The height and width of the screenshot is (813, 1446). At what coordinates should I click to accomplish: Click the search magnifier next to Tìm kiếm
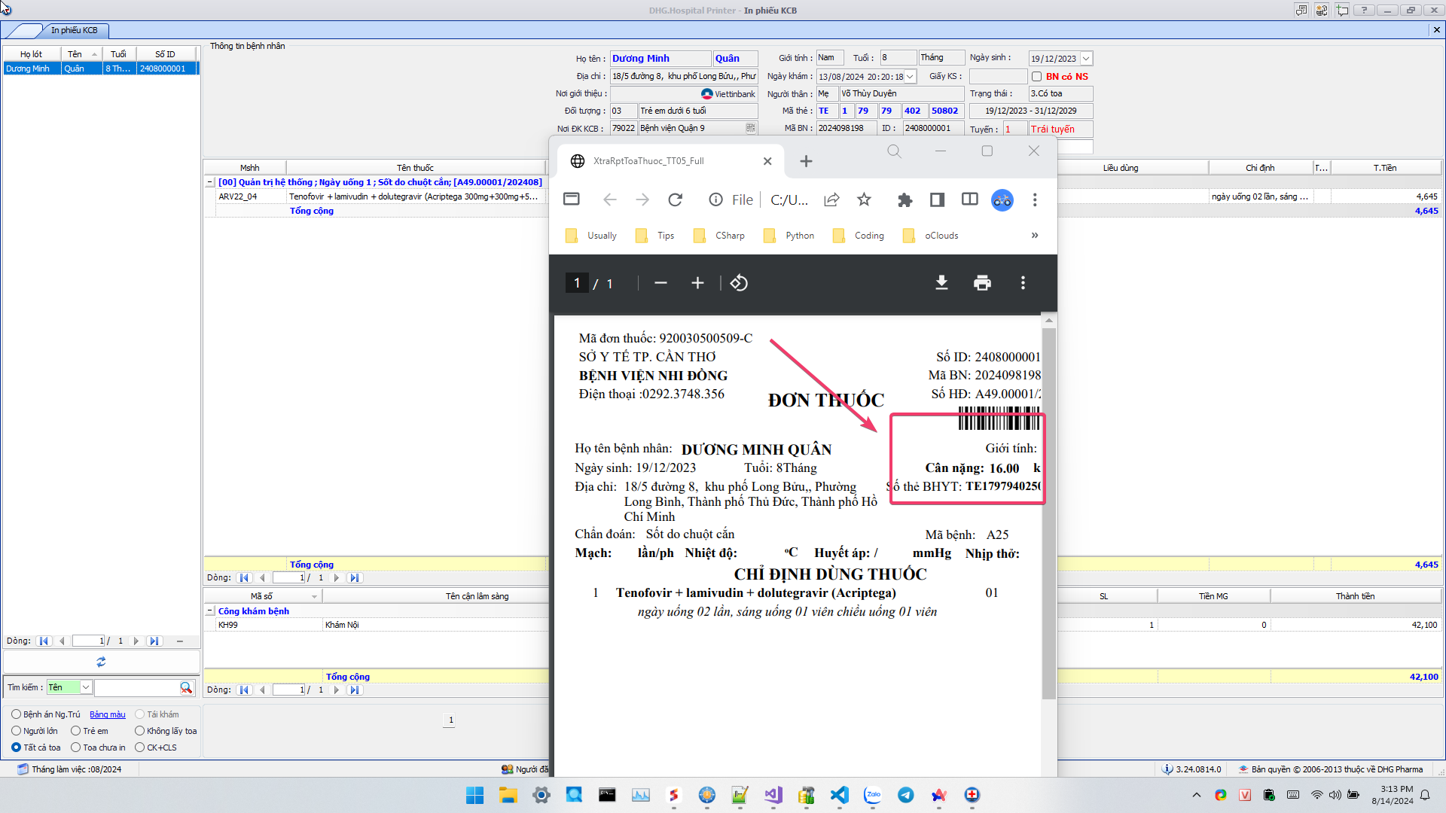click(185, 687)
